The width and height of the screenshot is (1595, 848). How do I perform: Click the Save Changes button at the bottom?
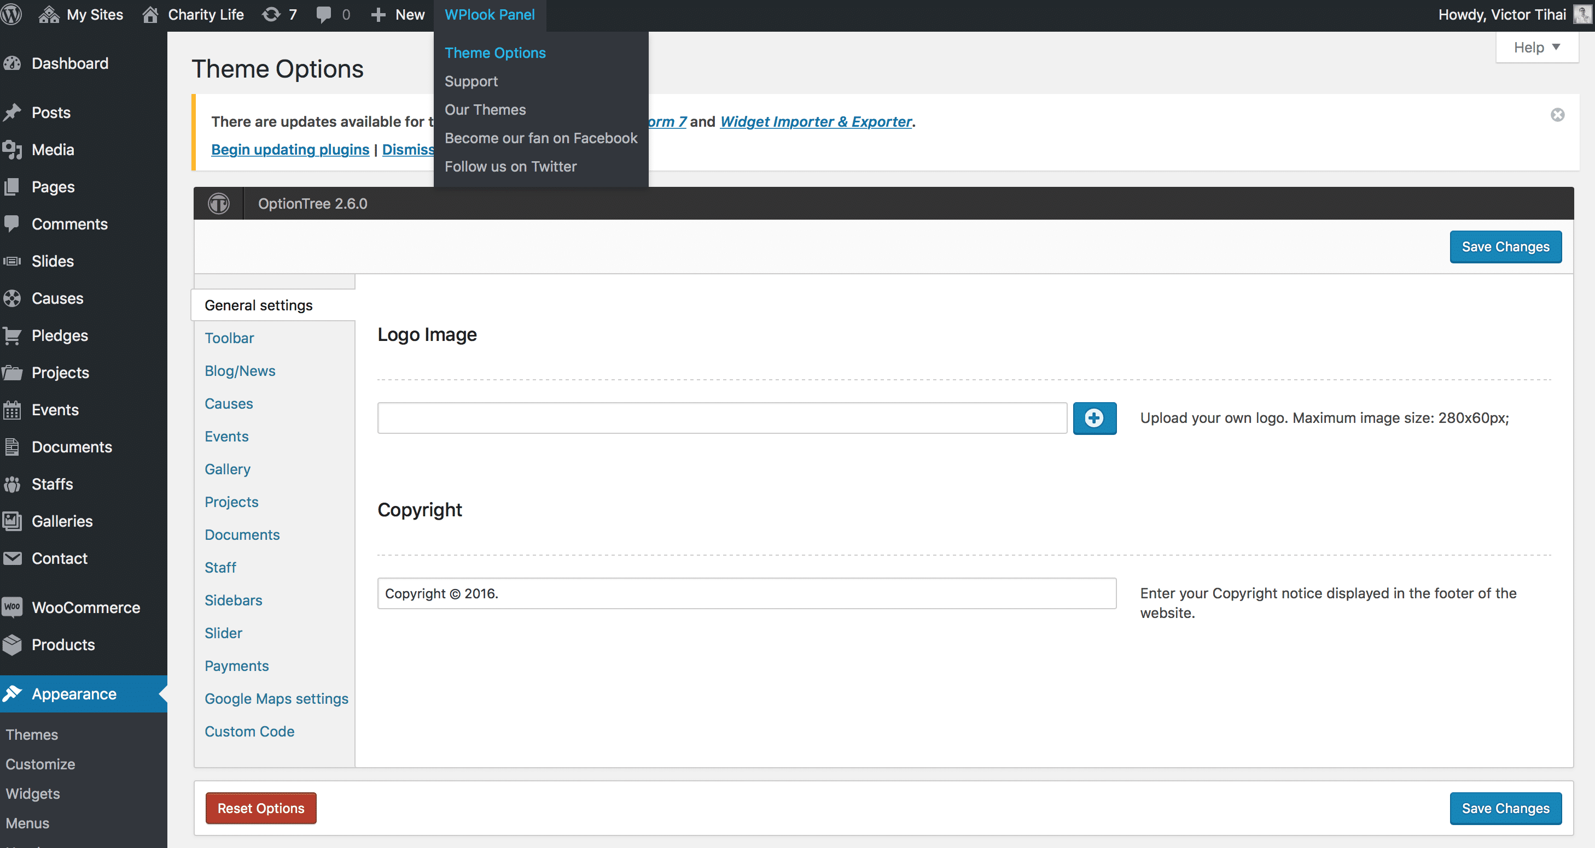[x=1506, y=808]
